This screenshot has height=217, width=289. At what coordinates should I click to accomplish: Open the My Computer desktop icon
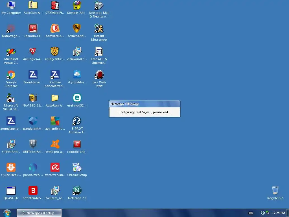(11, 5)
